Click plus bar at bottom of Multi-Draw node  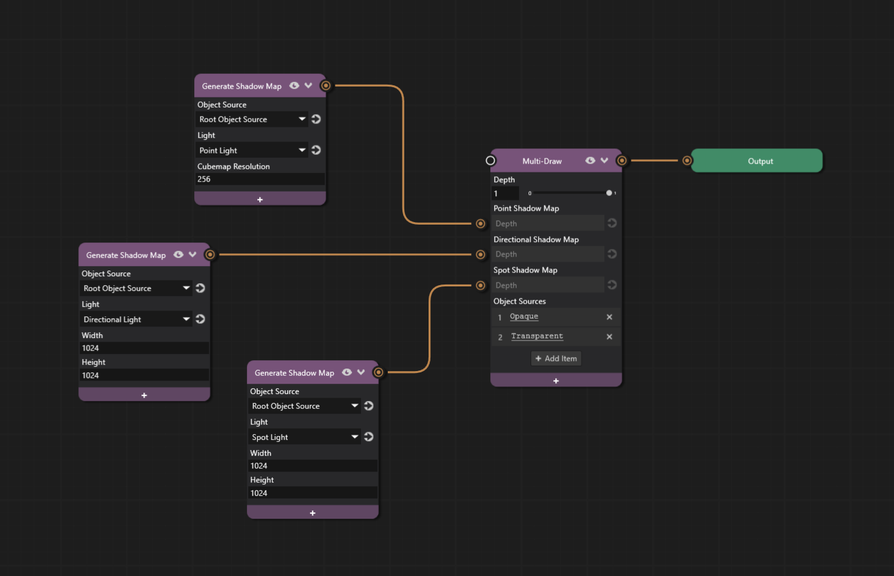click(x=556, y=381)
